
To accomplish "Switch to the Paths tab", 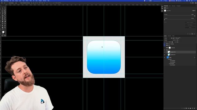I will point(173,36).
